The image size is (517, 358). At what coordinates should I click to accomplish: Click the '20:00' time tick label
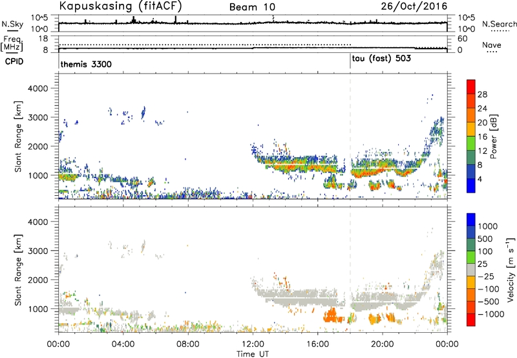pos(383,344)
